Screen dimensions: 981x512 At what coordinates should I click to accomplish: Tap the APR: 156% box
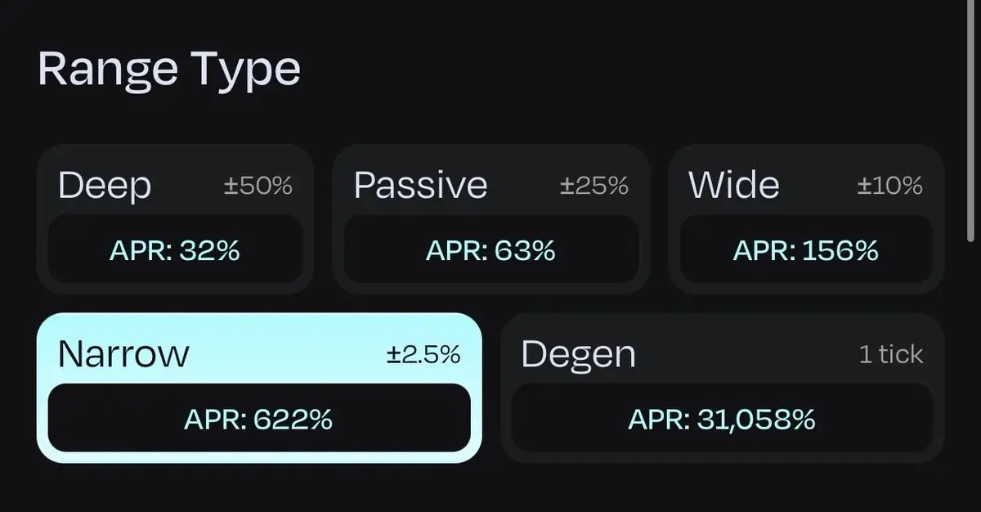[806, 250]
